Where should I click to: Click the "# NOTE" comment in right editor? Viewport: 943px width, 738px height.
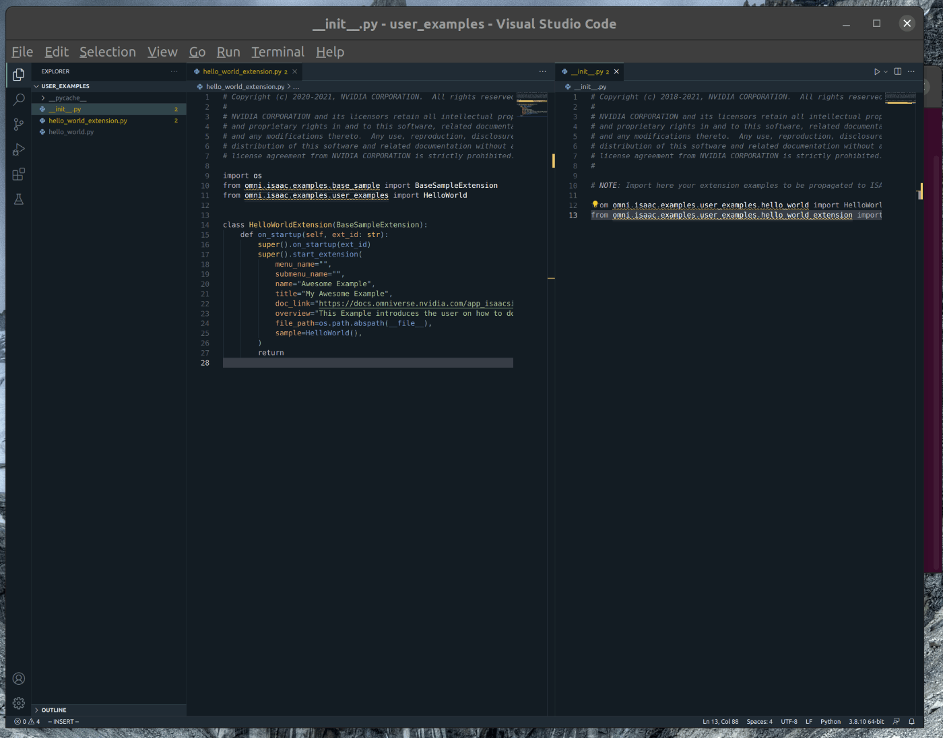tap(736, 186)
